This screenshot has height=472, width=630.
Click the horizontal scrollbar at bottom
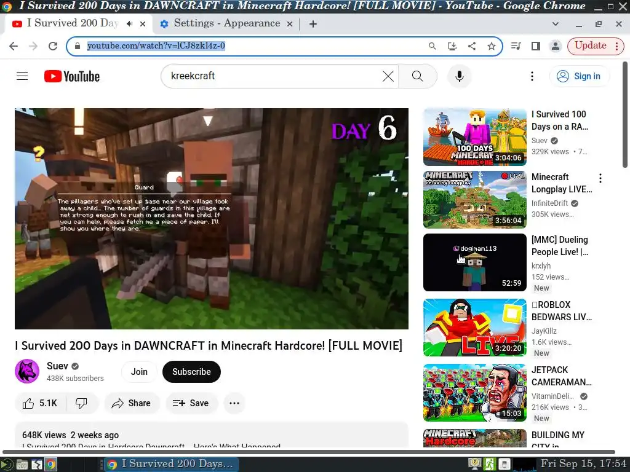point(309,452)
